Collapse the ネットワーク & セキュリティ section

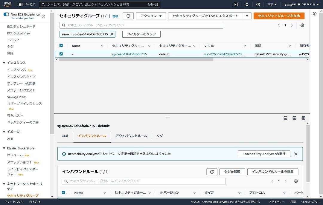click(4, 184)
